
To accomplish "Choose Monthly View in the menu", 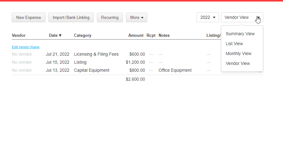I will (239, 54).
